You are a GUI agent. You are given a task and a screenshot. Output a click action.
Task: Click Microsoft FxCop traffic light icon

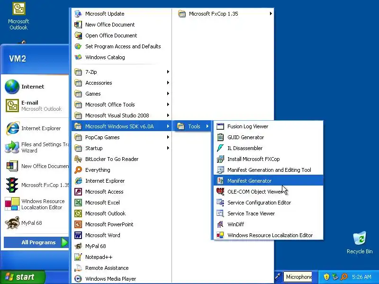(12, 185)
